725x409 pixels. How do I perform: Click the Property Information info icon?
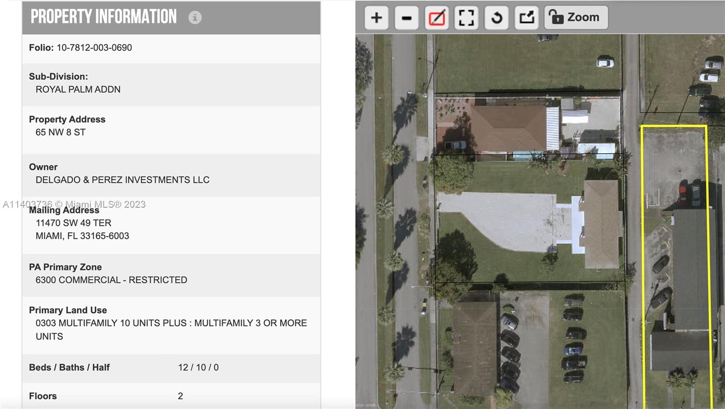click(195, 18)
